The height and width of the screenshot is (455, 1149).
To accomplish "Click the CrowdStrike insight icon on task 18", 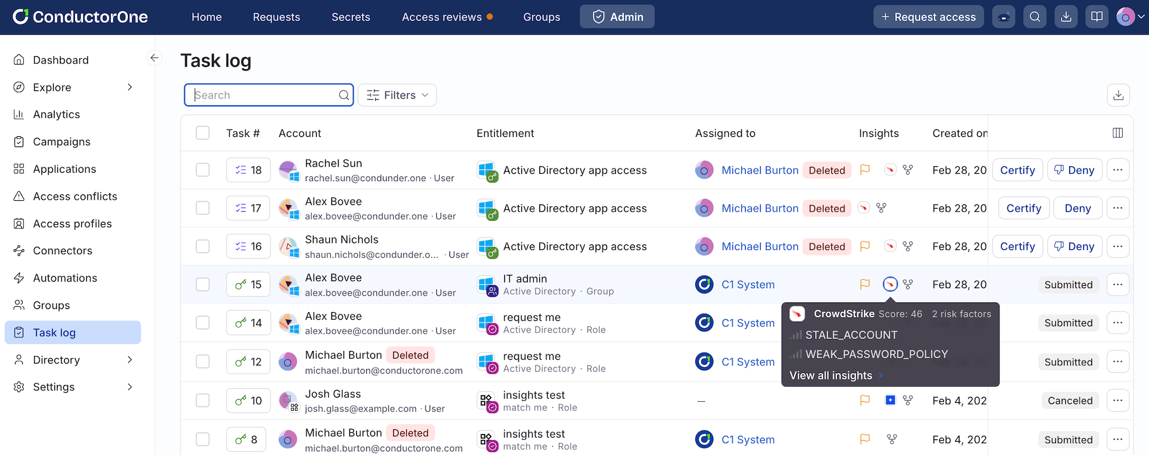I will click(890, 170).
